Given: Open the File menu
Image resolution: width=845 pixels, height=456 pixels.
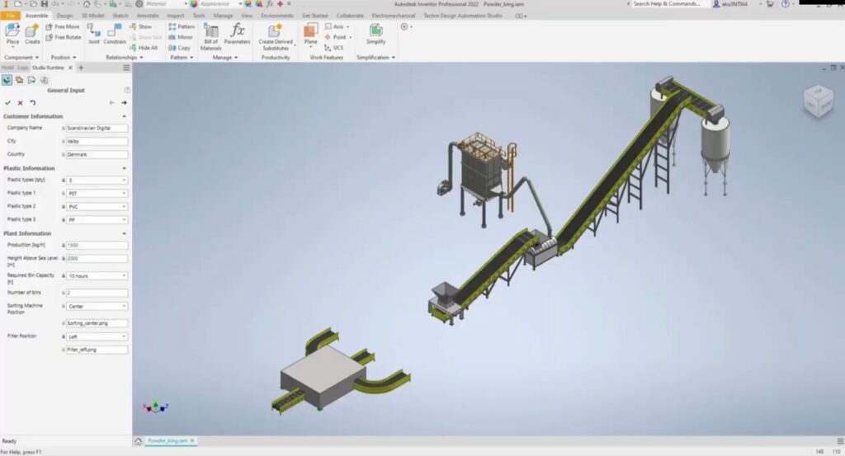Looking at the screenshot, I should [x=10, y=16].
